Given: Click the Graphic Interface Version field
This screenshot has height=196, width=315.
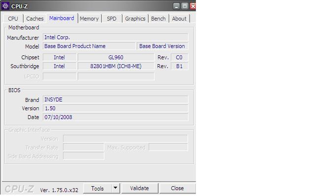Looking at the screenshot, I should (126, 139).
